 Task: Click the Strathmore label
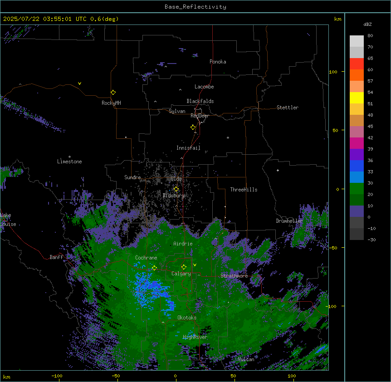pos(234,276)
